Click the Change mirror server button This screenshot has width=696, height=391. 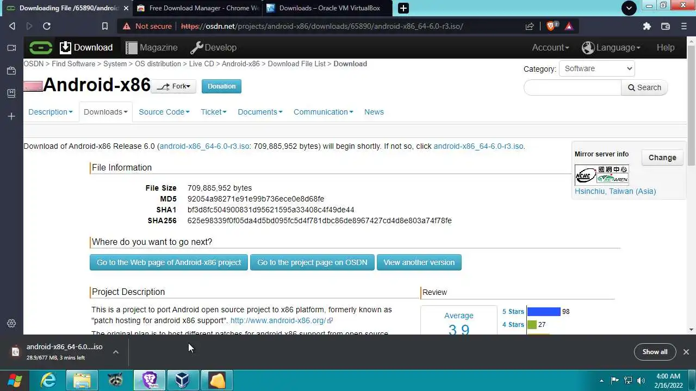click(x=662, y=157)
